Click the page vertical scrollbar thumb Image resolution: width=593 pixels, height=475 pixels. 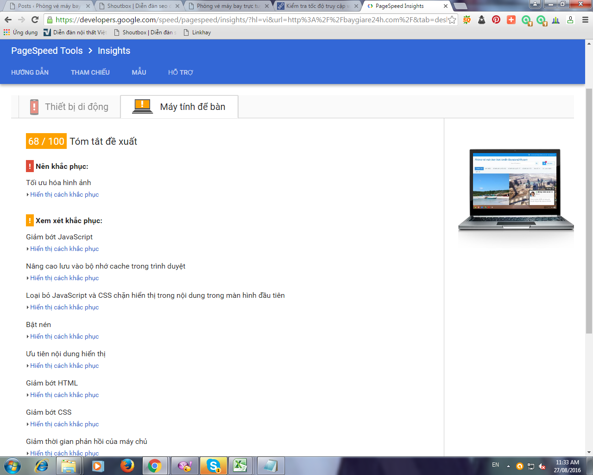589,209
